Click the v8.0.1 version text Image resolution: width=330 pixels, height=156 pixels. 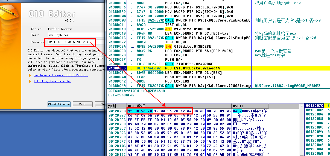70,20
